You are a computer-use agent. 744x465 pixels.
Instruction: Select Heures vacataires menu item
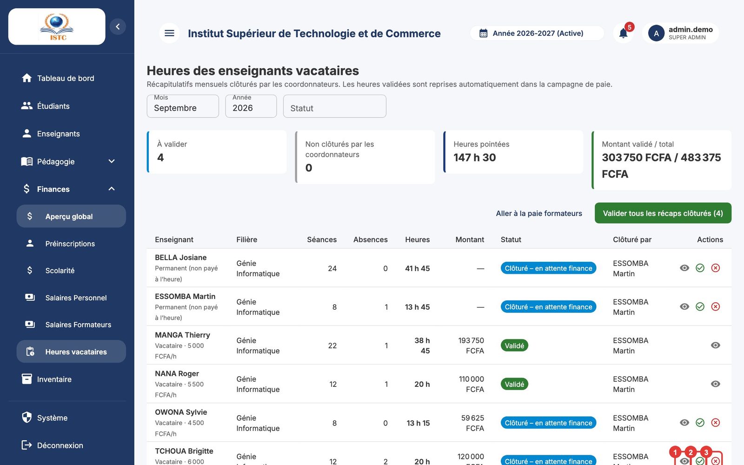coord(71,352)
